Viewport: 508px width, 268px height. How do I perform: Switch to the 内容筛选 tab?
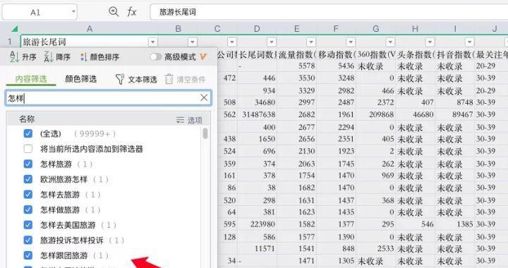click(x=31, y=79)
